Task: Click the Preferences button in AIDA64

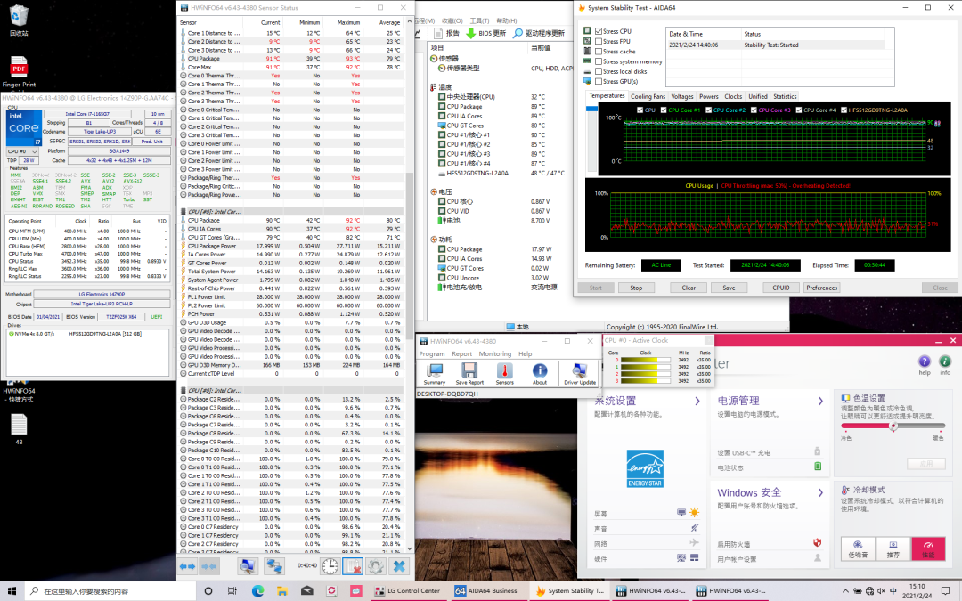Action: click(821, 288)
